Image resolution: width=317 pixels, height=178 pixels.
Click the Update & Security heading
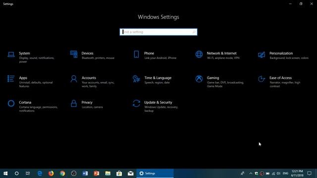(158, 102)
